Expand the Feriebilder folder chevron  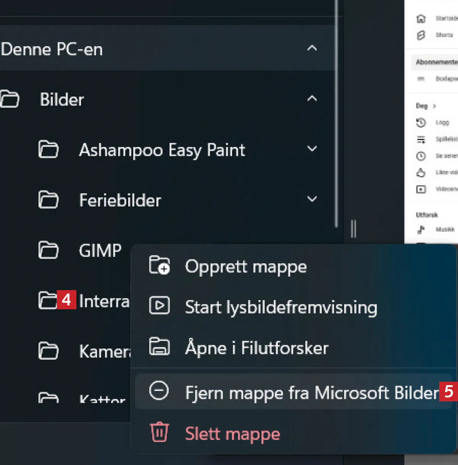pyautogui.click(x=312, y=199)
